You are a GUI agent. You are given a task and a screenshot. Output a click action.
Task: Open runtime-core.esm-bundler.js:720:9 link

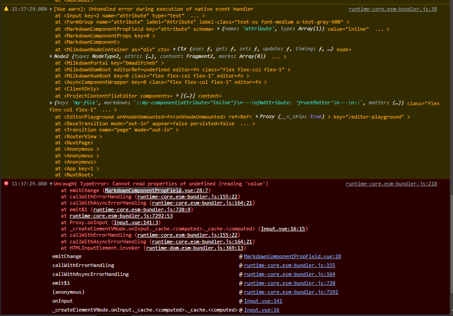pos(142,209)
